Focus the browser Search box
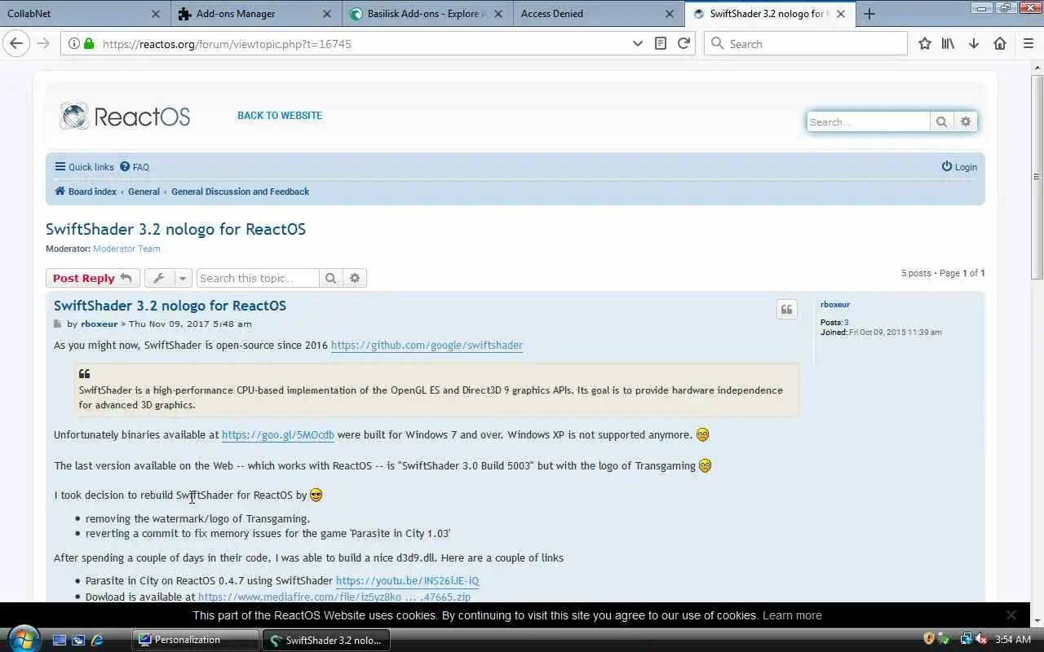The image size is (1044, 652). [806, 44]
